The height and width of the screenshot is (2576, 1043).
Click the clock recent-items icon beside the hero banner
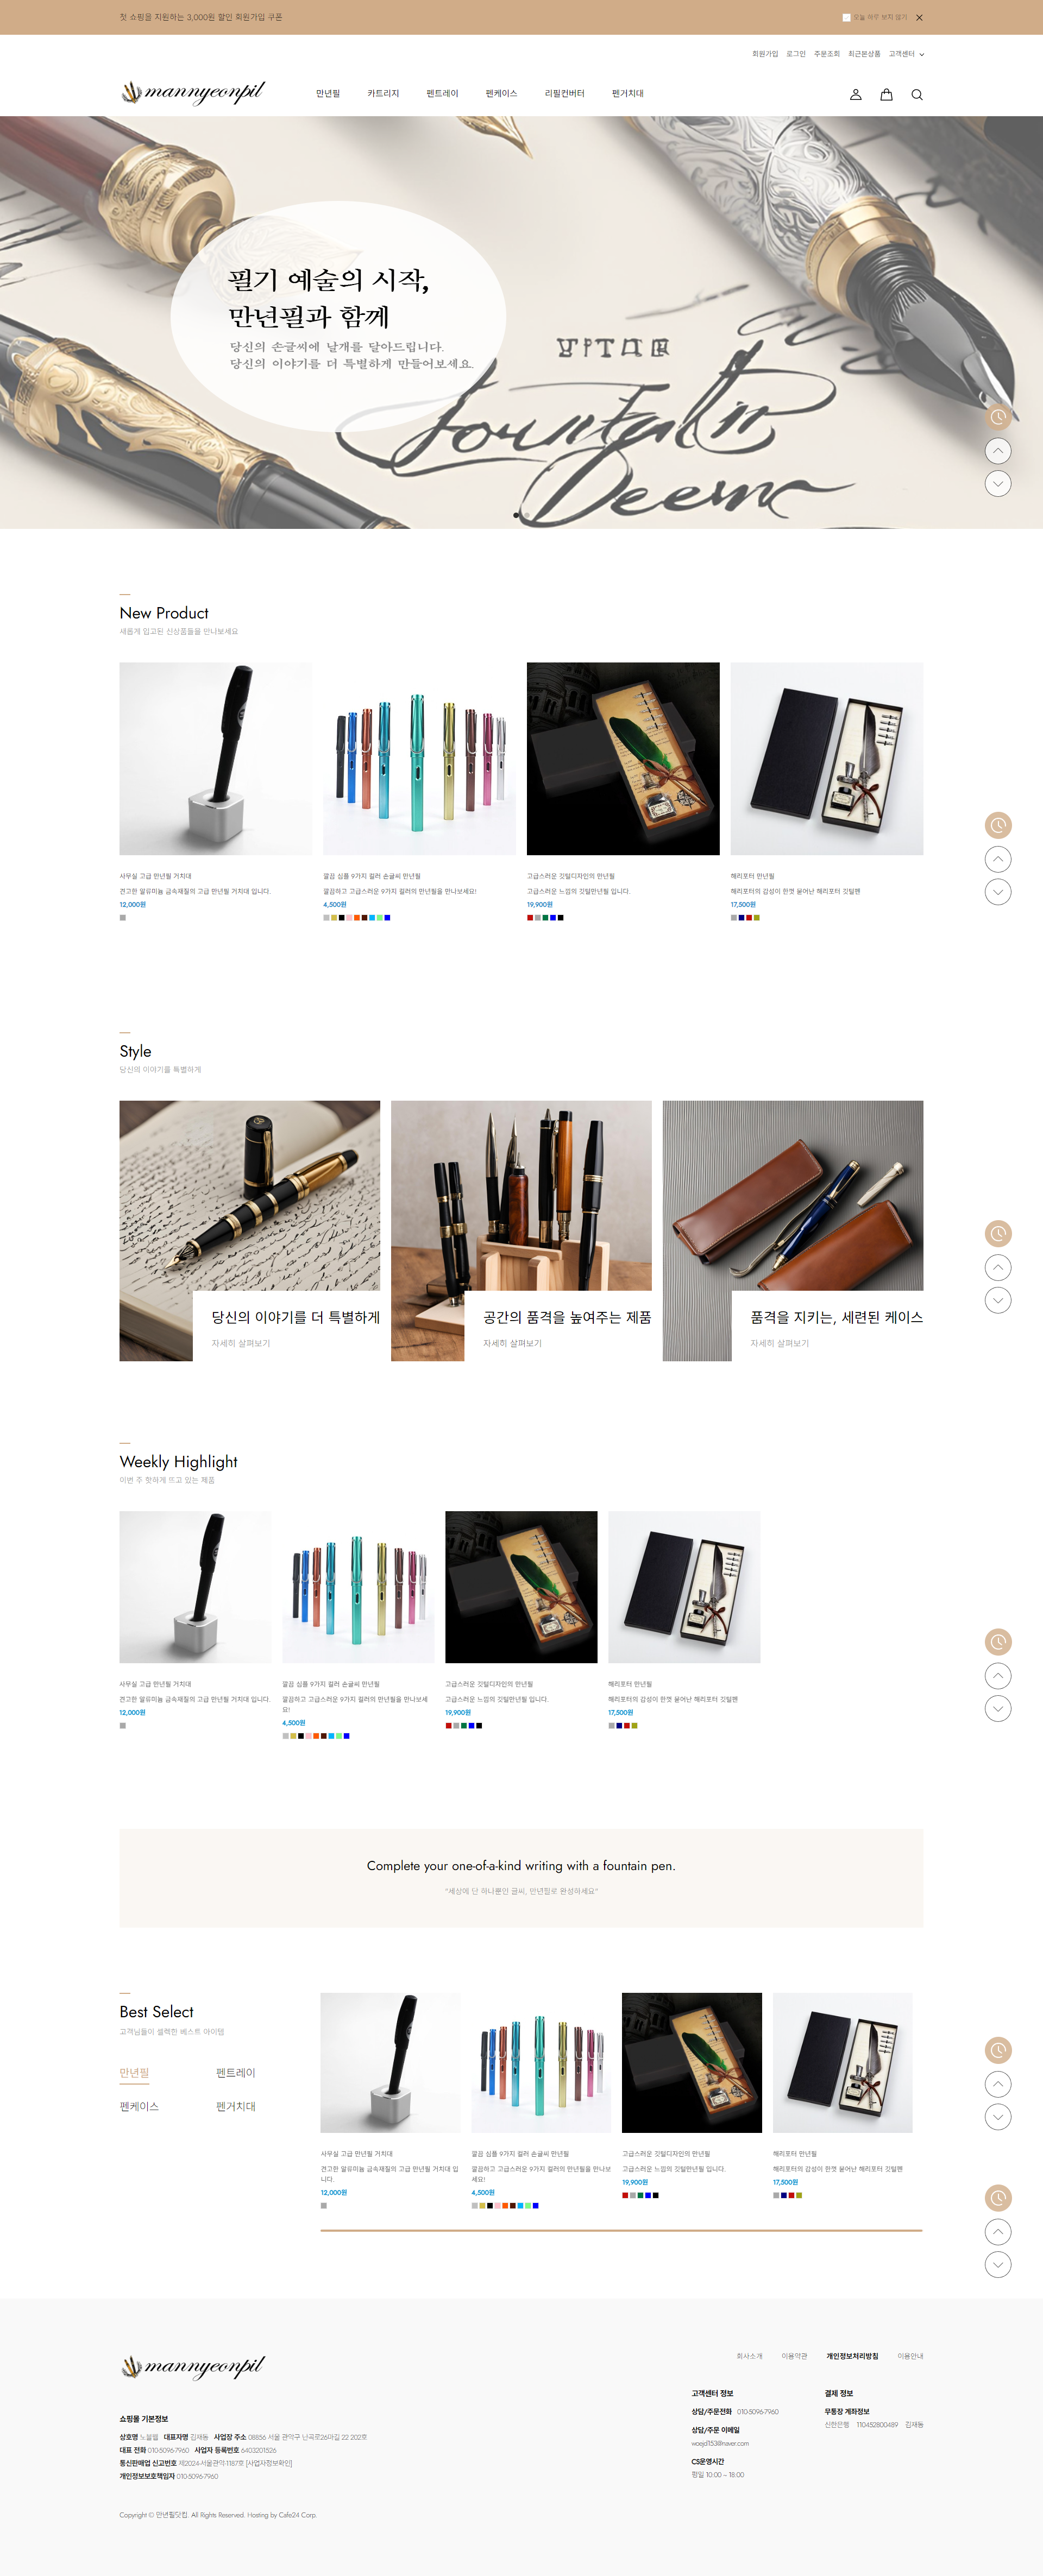998,417
